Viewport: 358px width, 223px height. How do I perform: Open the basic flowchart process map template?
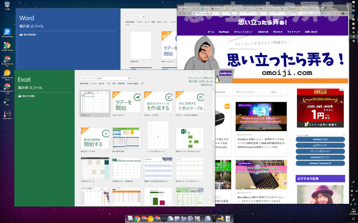(190, 138)
